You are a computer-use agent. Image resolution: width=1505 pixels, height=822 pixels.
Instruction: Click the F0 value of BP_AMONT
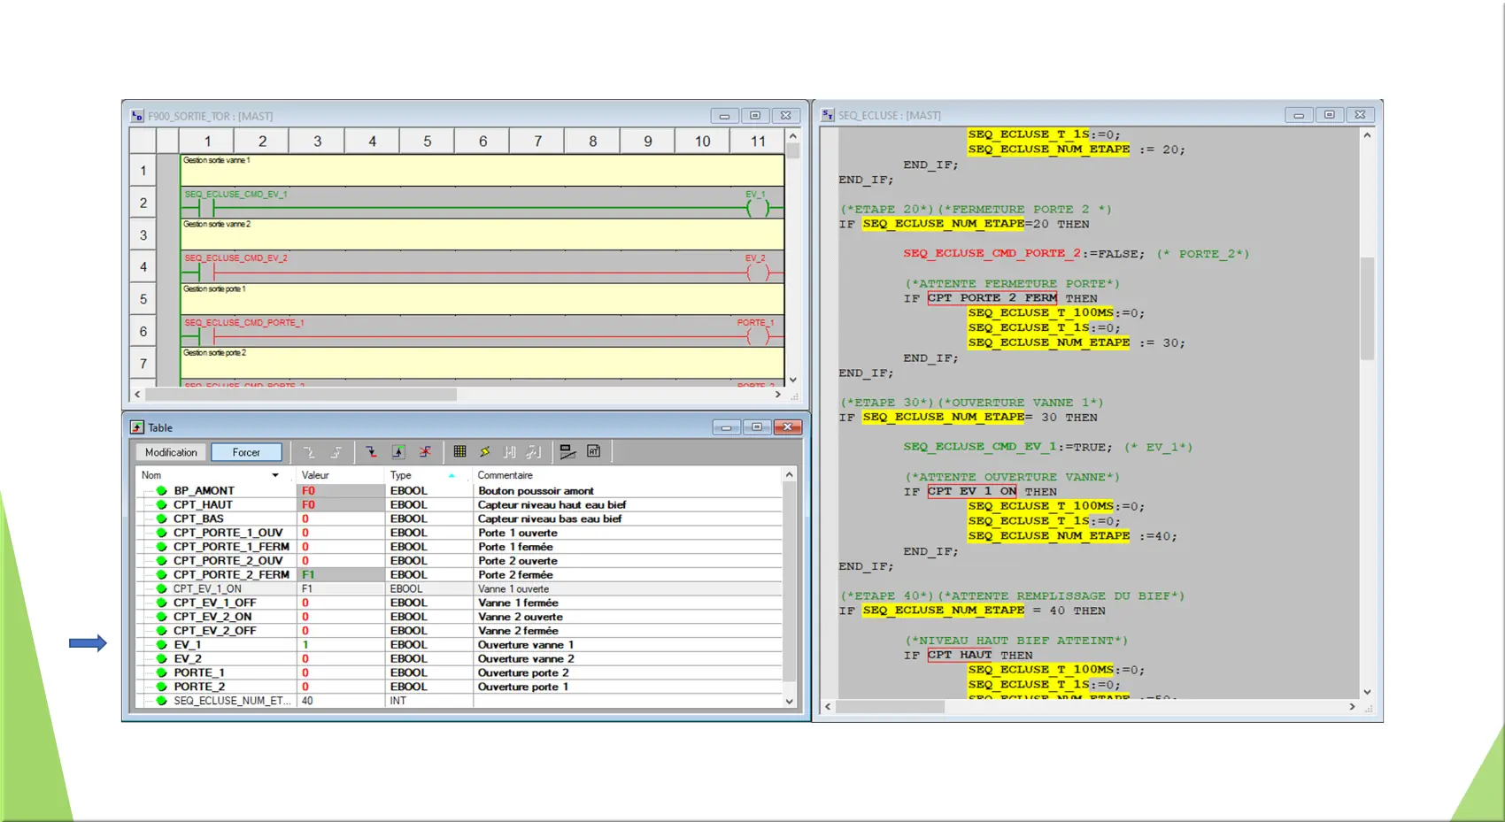point(308,490)
